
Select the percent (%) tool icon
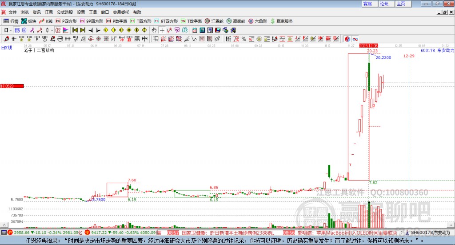point(243,39)
